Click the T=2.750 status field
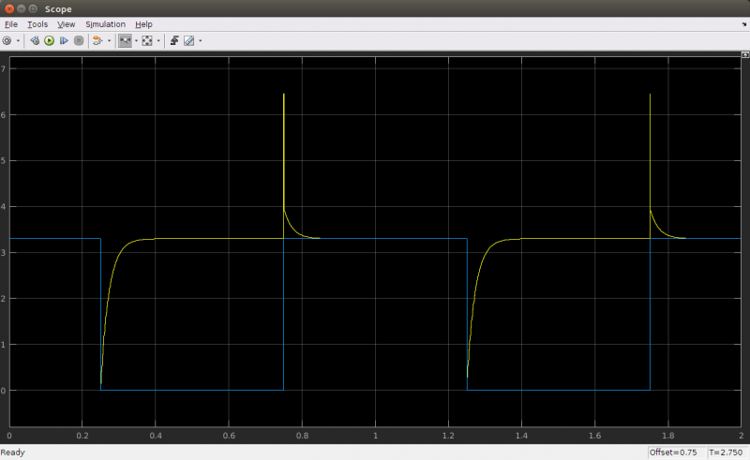Image resolution: width=750 pixels, height=460 pixels. pos(726,453)
